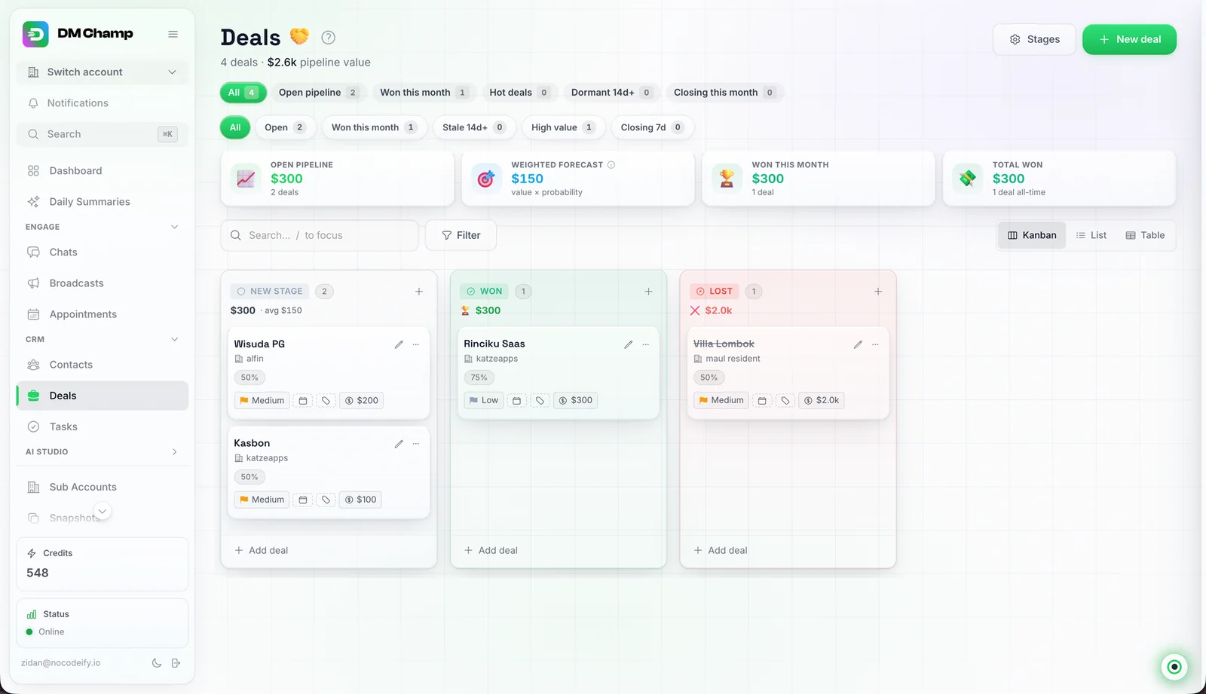Screen dimensions: 1206x694
Task: Click the sidebar collapse hamburger icon
Action: tap(173, 34)
